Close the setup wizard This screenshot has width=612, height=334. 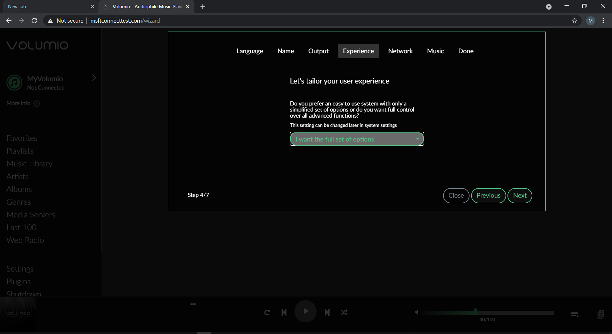click(456, 195)
